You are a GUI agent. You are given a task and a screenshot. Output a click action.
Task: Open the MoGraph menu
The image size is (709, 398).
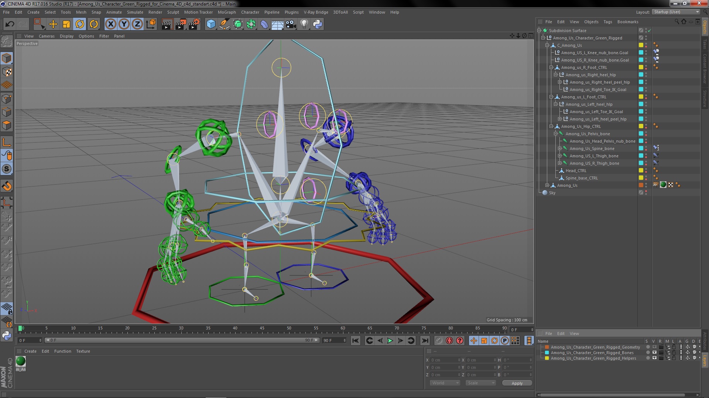[226, 12]
